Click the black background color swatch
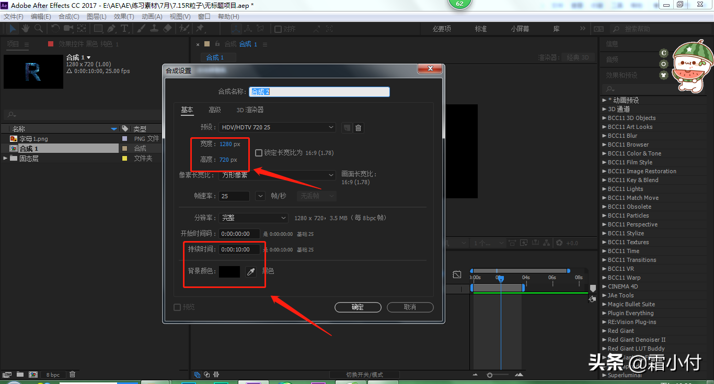The height and width of the screenshot is (384, 714). pos(229,271)
